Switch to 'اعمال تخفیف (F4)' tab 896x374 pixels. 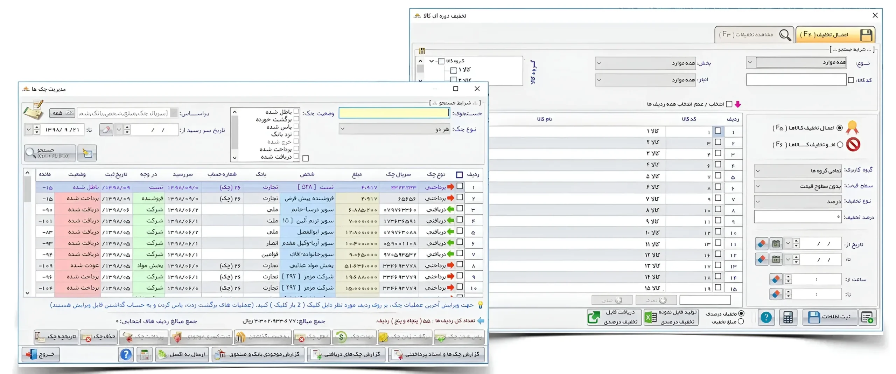[835, 34]
